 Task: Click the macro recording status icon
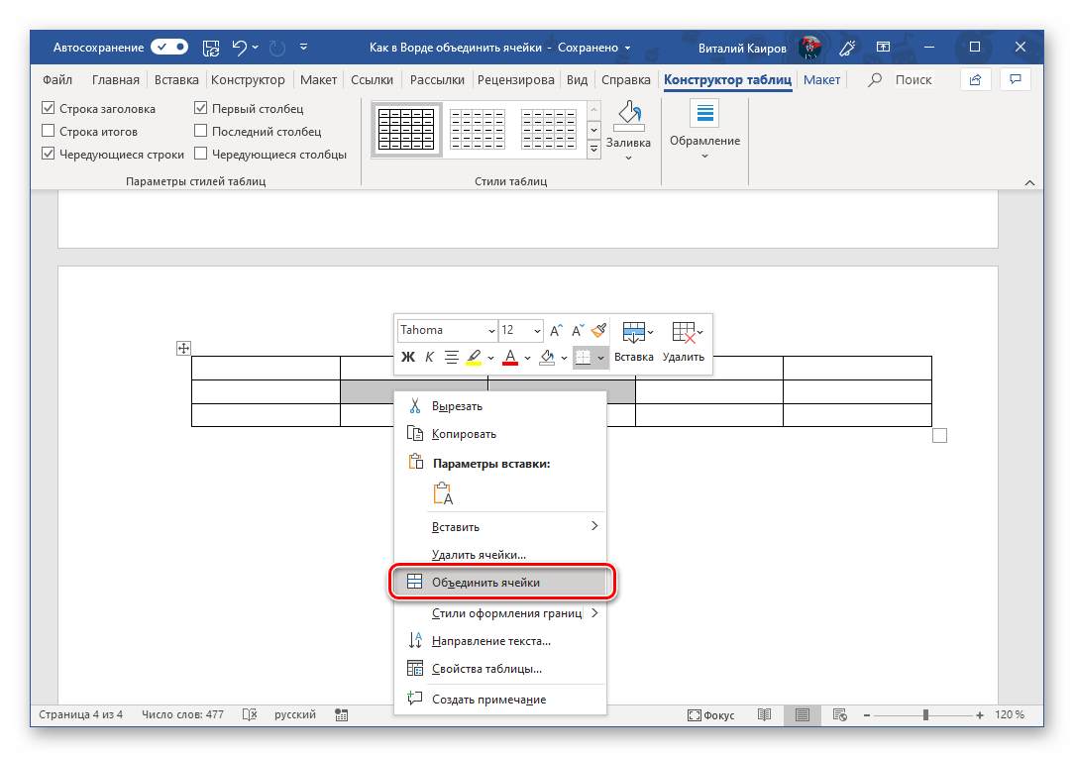pyautogui.click(x=341, y=715)
